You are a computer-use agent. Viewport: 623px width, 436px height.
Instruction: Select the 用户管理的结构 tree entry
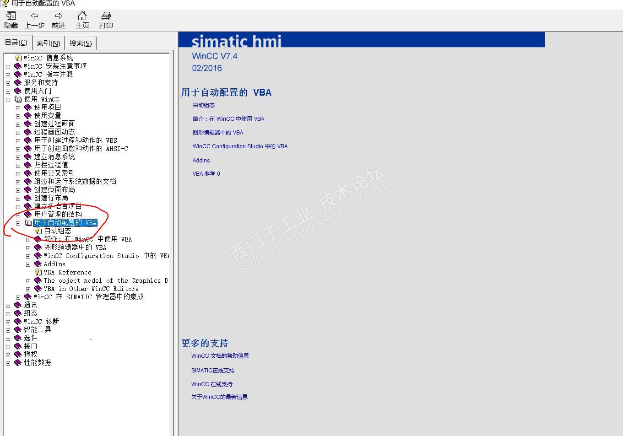pyautogui.click(x=58, y=215)
